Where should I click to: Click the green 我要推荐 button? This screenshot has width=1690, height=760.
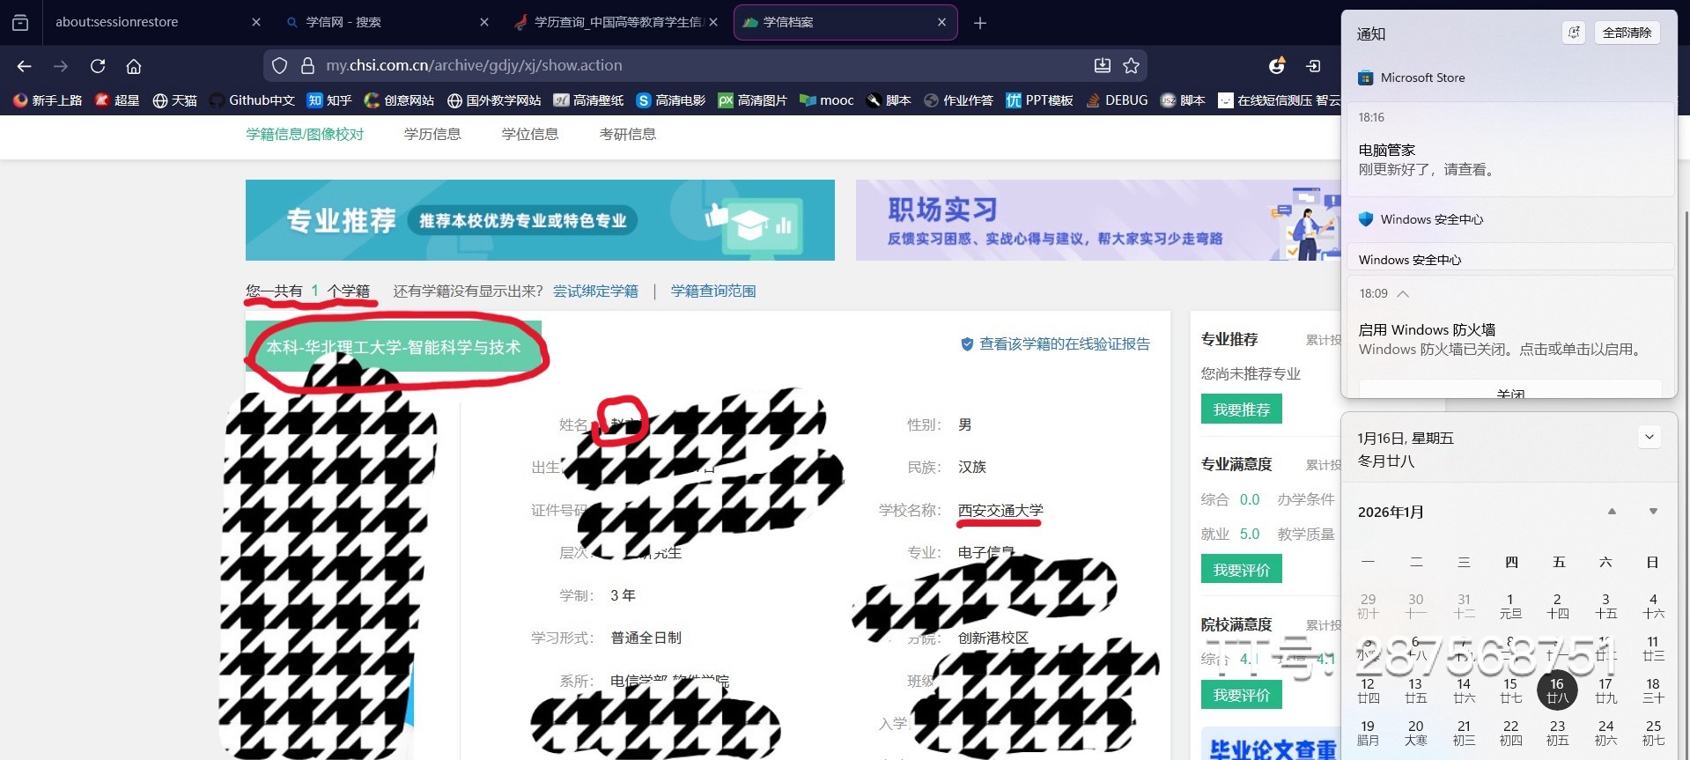click(x=1241, y=410)
